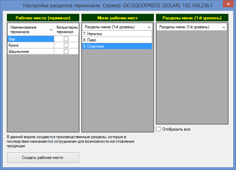236x170 pixels.
Task: Click the Компьютерн терминал column header
Action: pyautogui.click(x=67, y=29)
